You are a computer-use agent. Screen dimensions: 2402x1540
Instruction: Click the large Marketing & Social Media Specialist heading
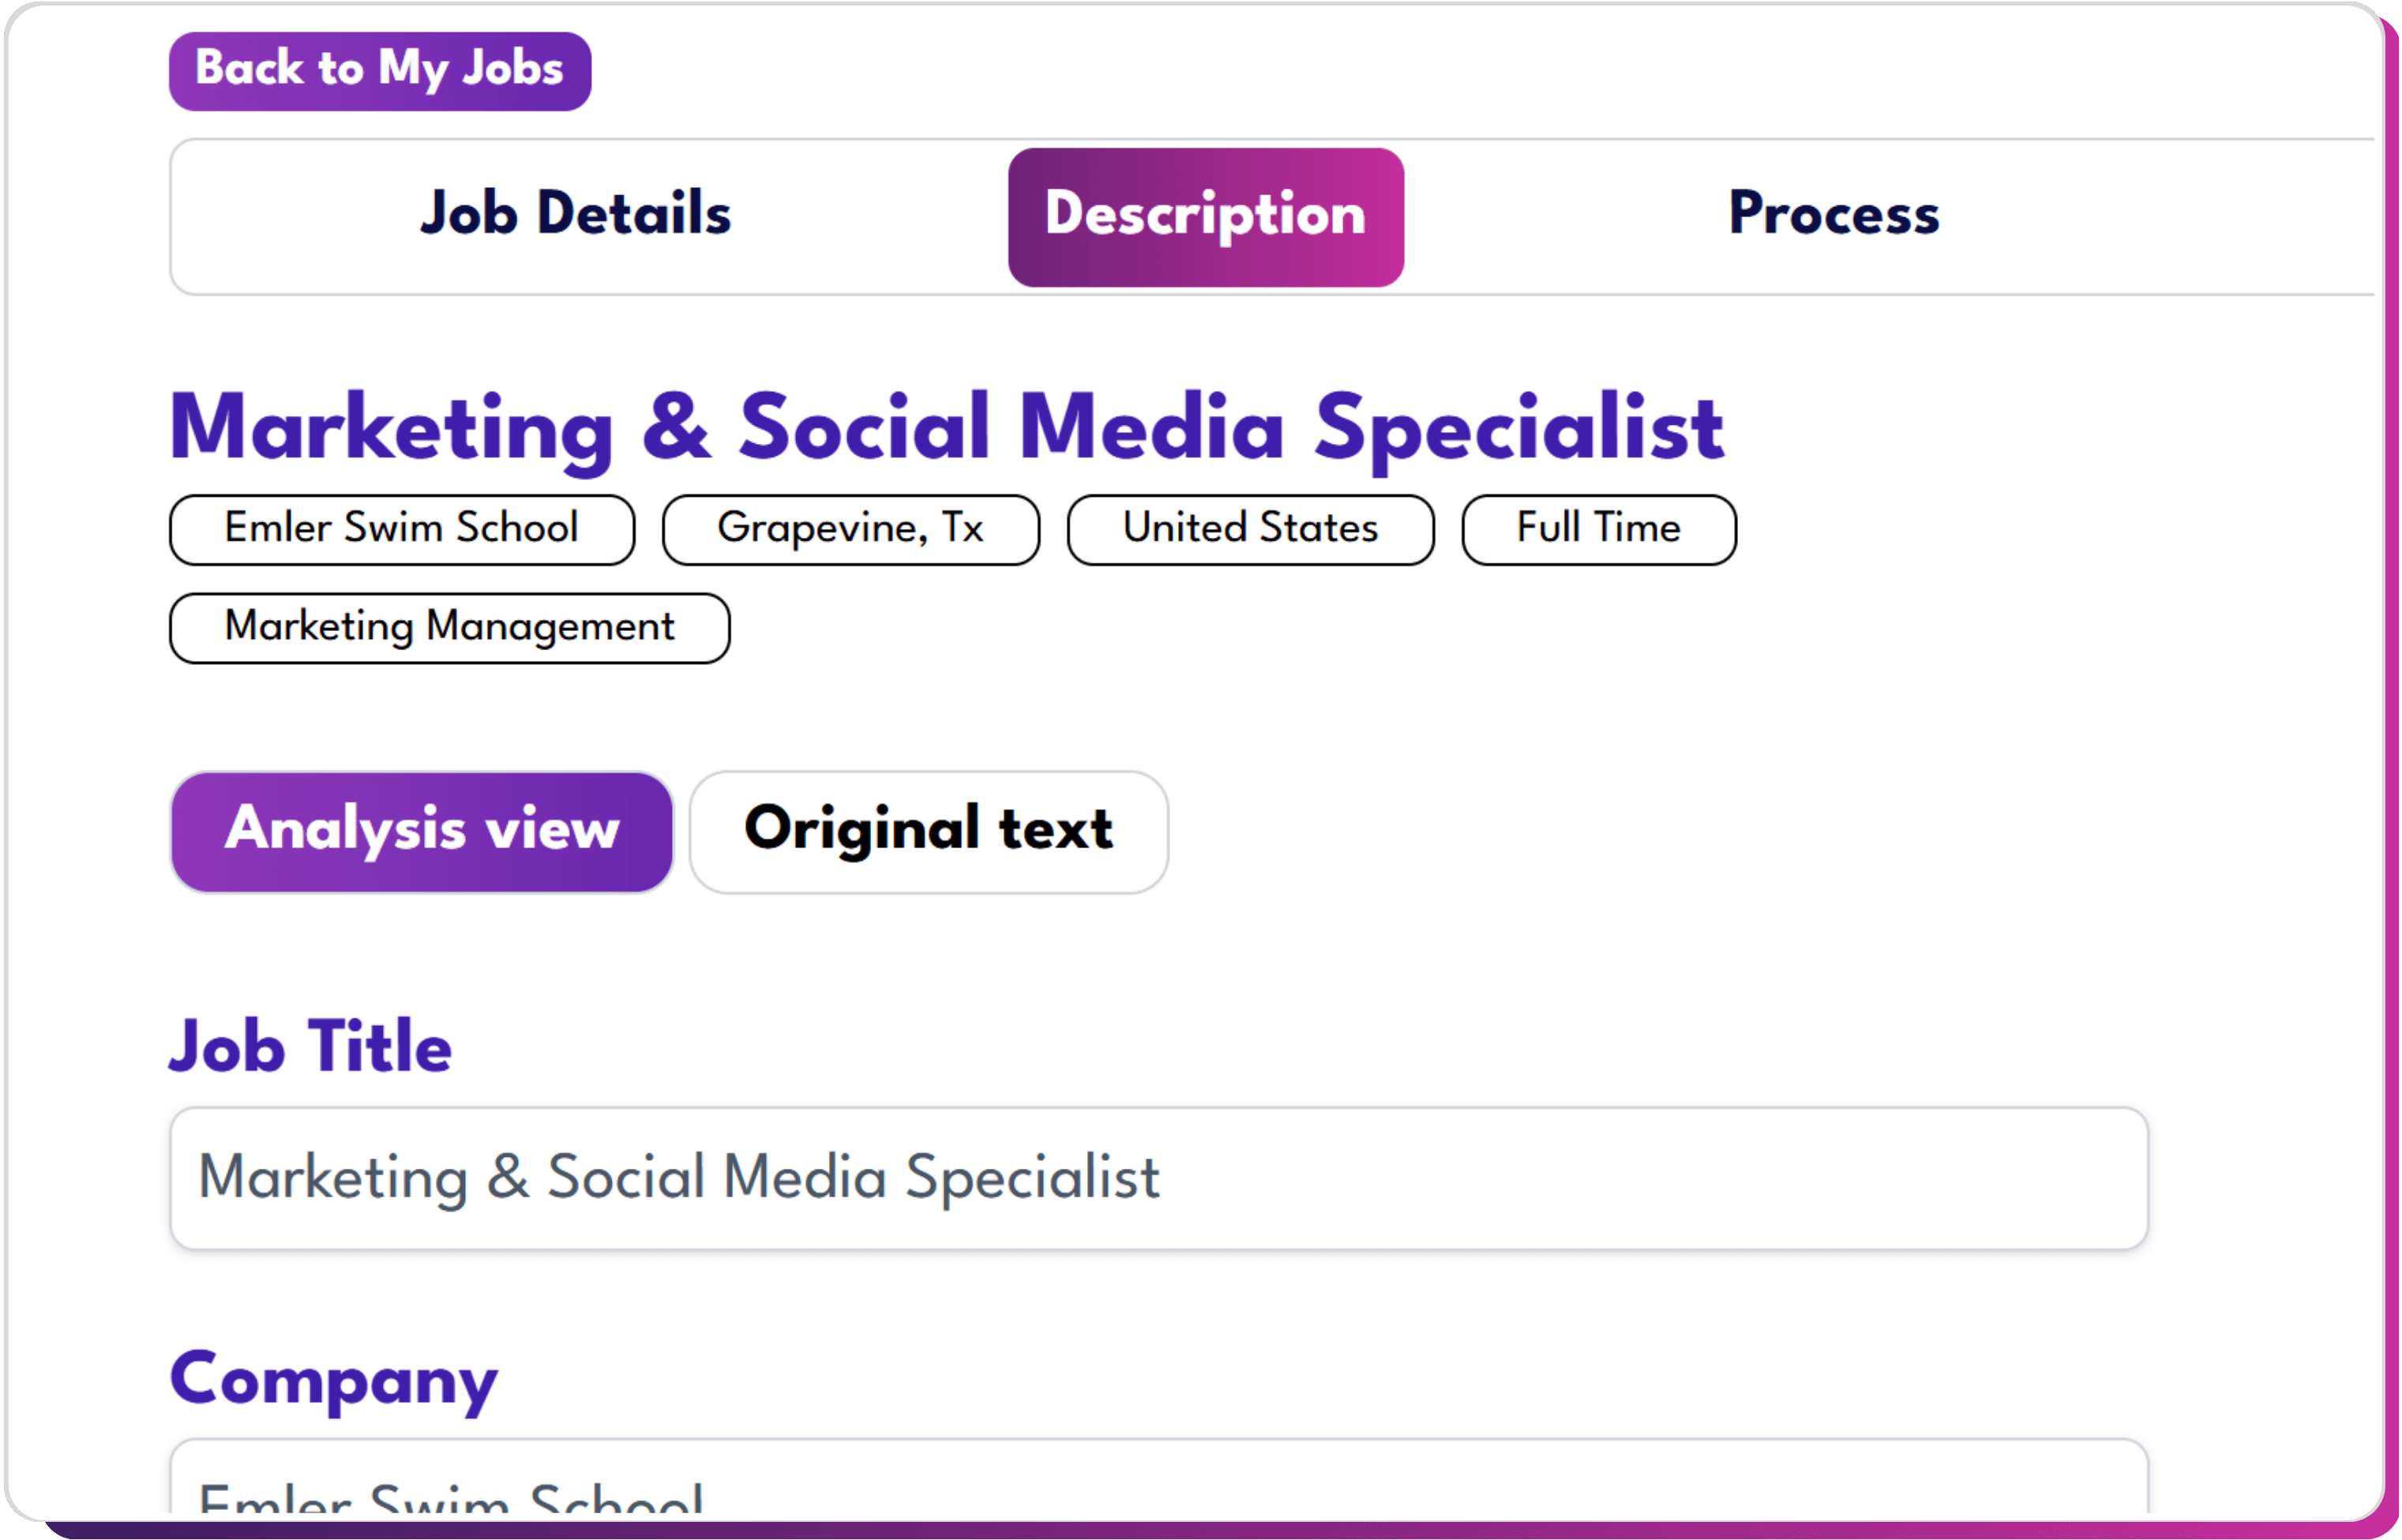pyautogui.click(x=947, y=429)
